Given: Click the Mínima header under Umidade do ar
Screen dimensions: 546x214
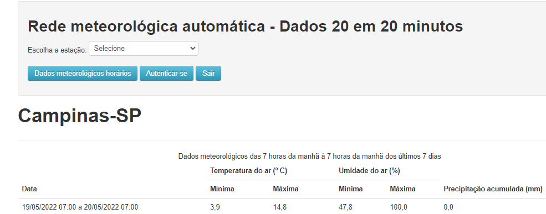Looking at the screenshot, I should (351, 189).
